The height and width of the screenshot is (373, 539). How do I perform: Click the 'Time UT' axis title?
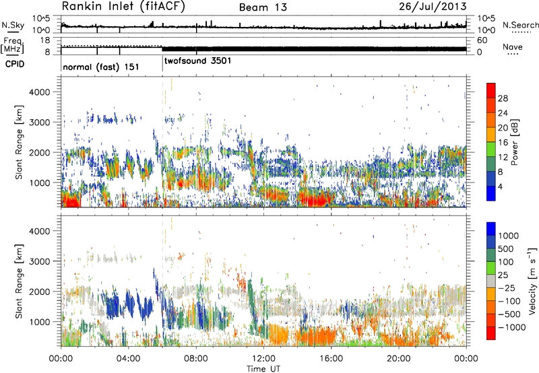pos(263,369)
